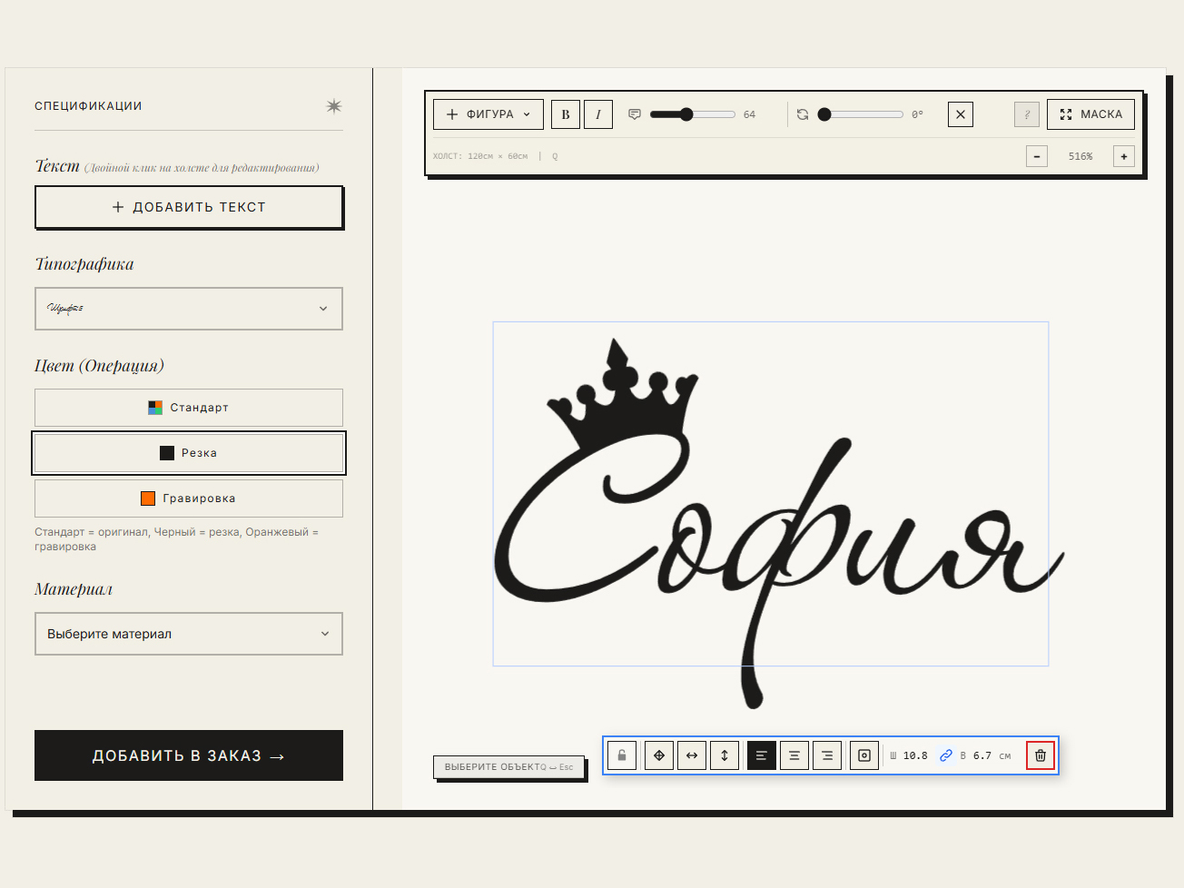The image size is (1184, 888).
Task: Align text to the right
Action: [x=827, y=755]
